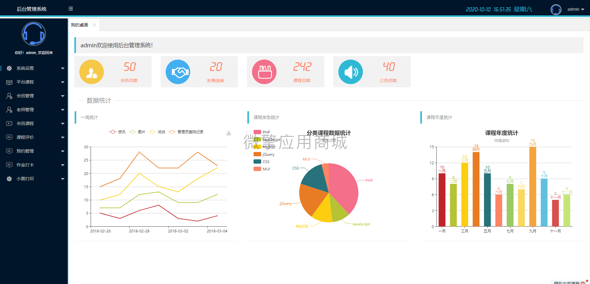Open the 系统设置 menu item
This screenshot has width=590, height=284.
(x=34, y=68)
